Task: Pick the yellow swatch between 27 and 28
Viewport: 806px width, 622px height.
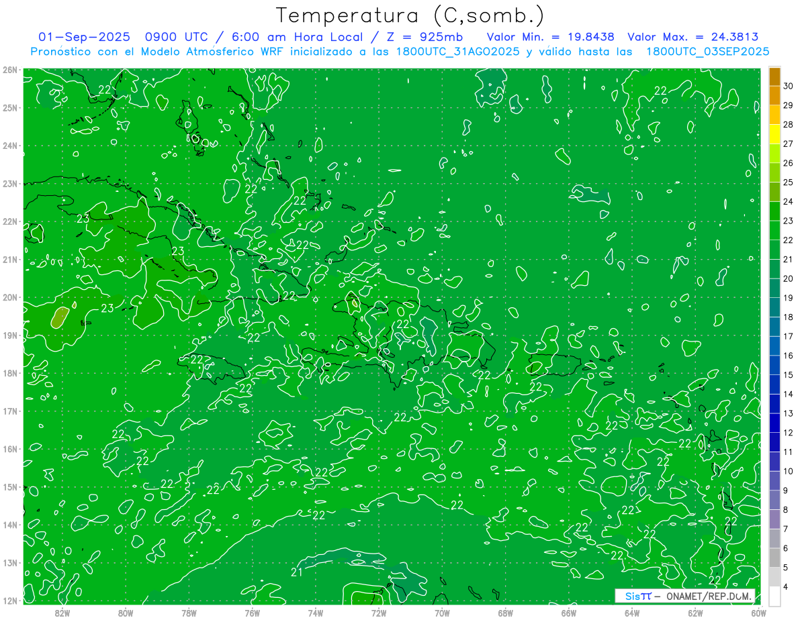Action: click(x=775, y=134)
